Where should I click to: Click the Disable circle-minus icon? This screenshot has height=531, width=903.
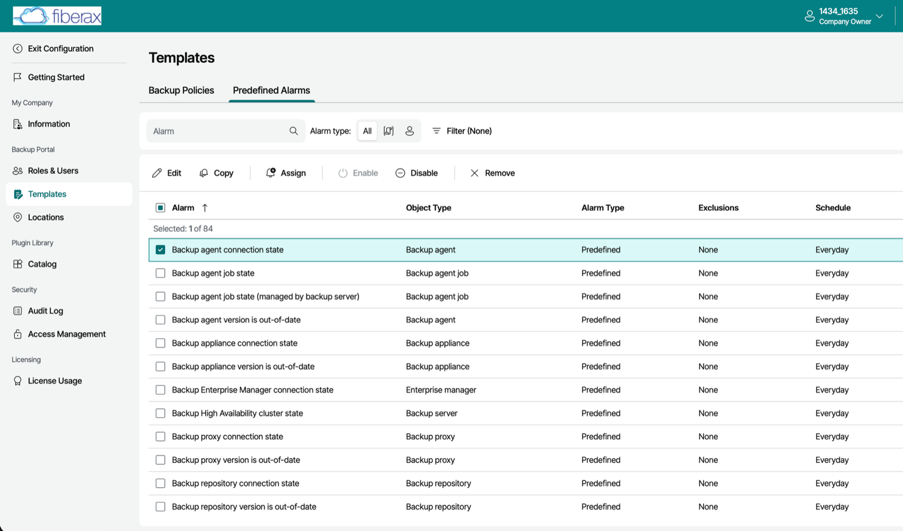[x=400, y=173]
